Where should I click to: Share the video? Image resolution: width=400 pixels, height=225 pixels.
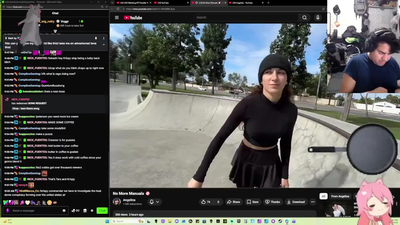233,202
